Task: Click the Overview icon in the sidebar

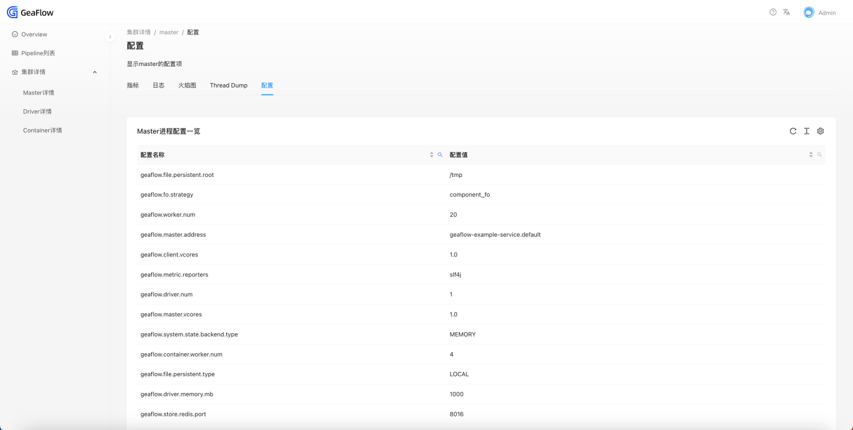Action: [14, 34]
